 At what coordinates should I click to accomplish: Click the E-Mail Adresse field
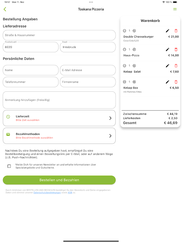point(88,70)
